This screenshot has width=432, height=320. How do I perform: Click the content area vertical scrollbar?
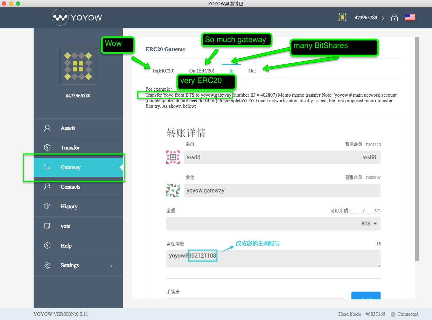417,149
